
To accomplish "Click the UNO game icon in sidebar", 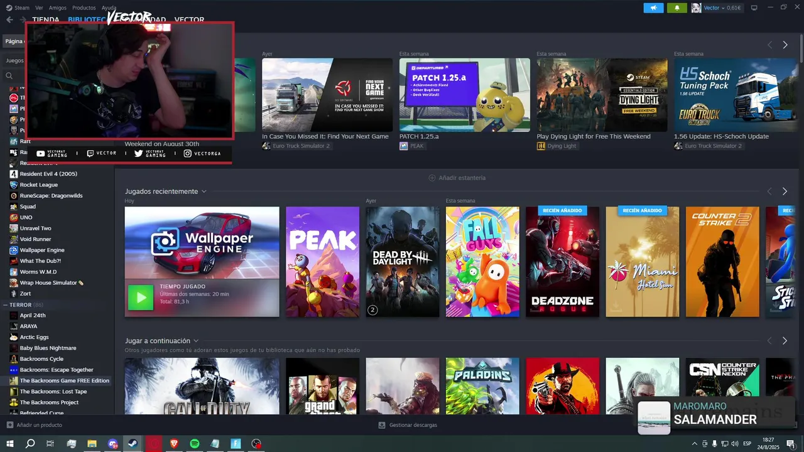I will click(14, 217).
